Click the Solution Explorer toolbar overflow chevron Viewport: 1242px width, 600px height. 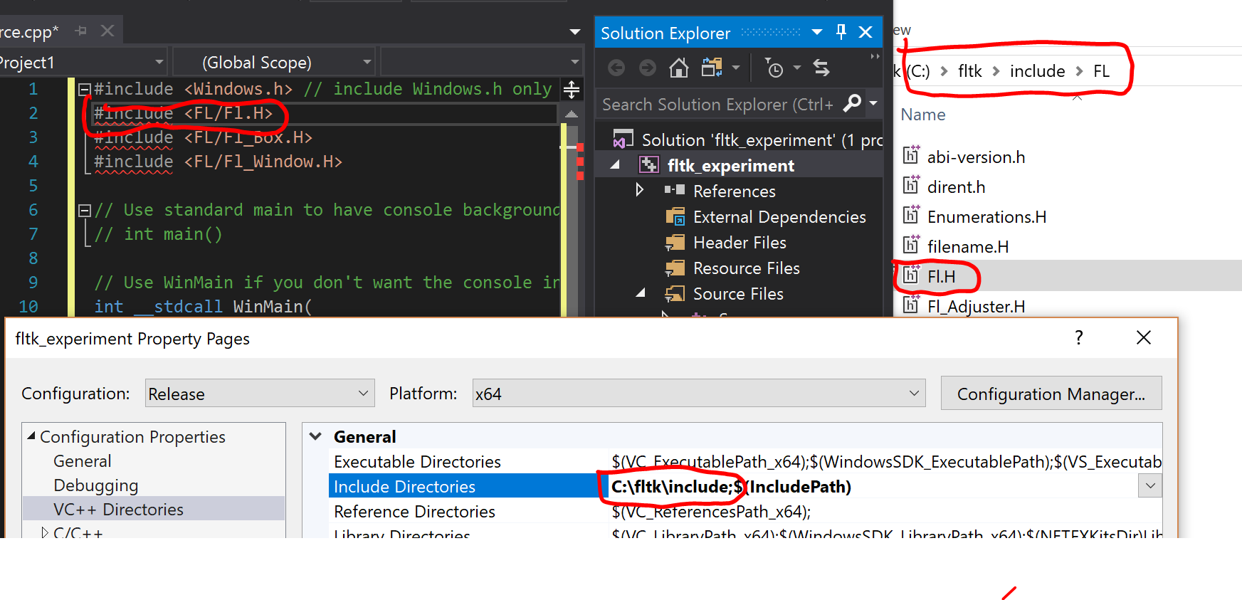coord(875,56)
